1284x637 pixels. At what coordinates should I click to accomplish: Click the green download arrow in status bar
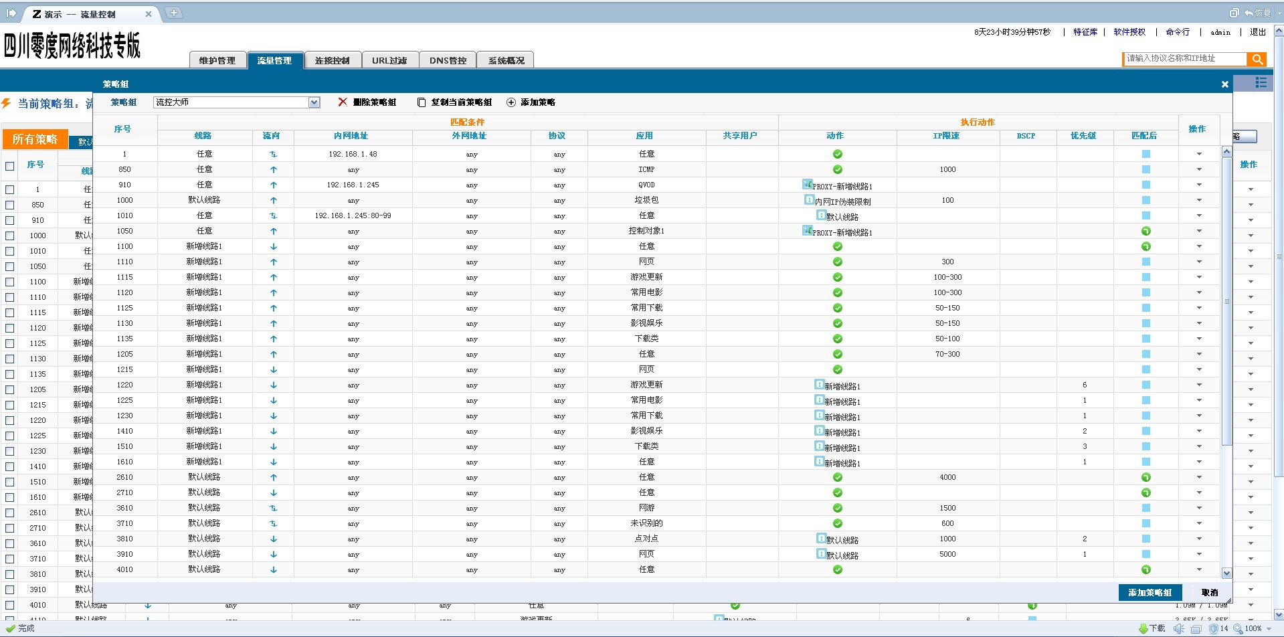click(1143, 628)
